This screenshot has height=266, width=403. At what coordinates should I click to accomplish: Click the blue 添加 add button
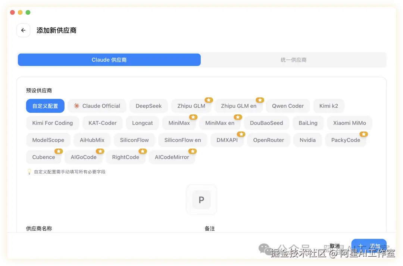click(369, 246)
